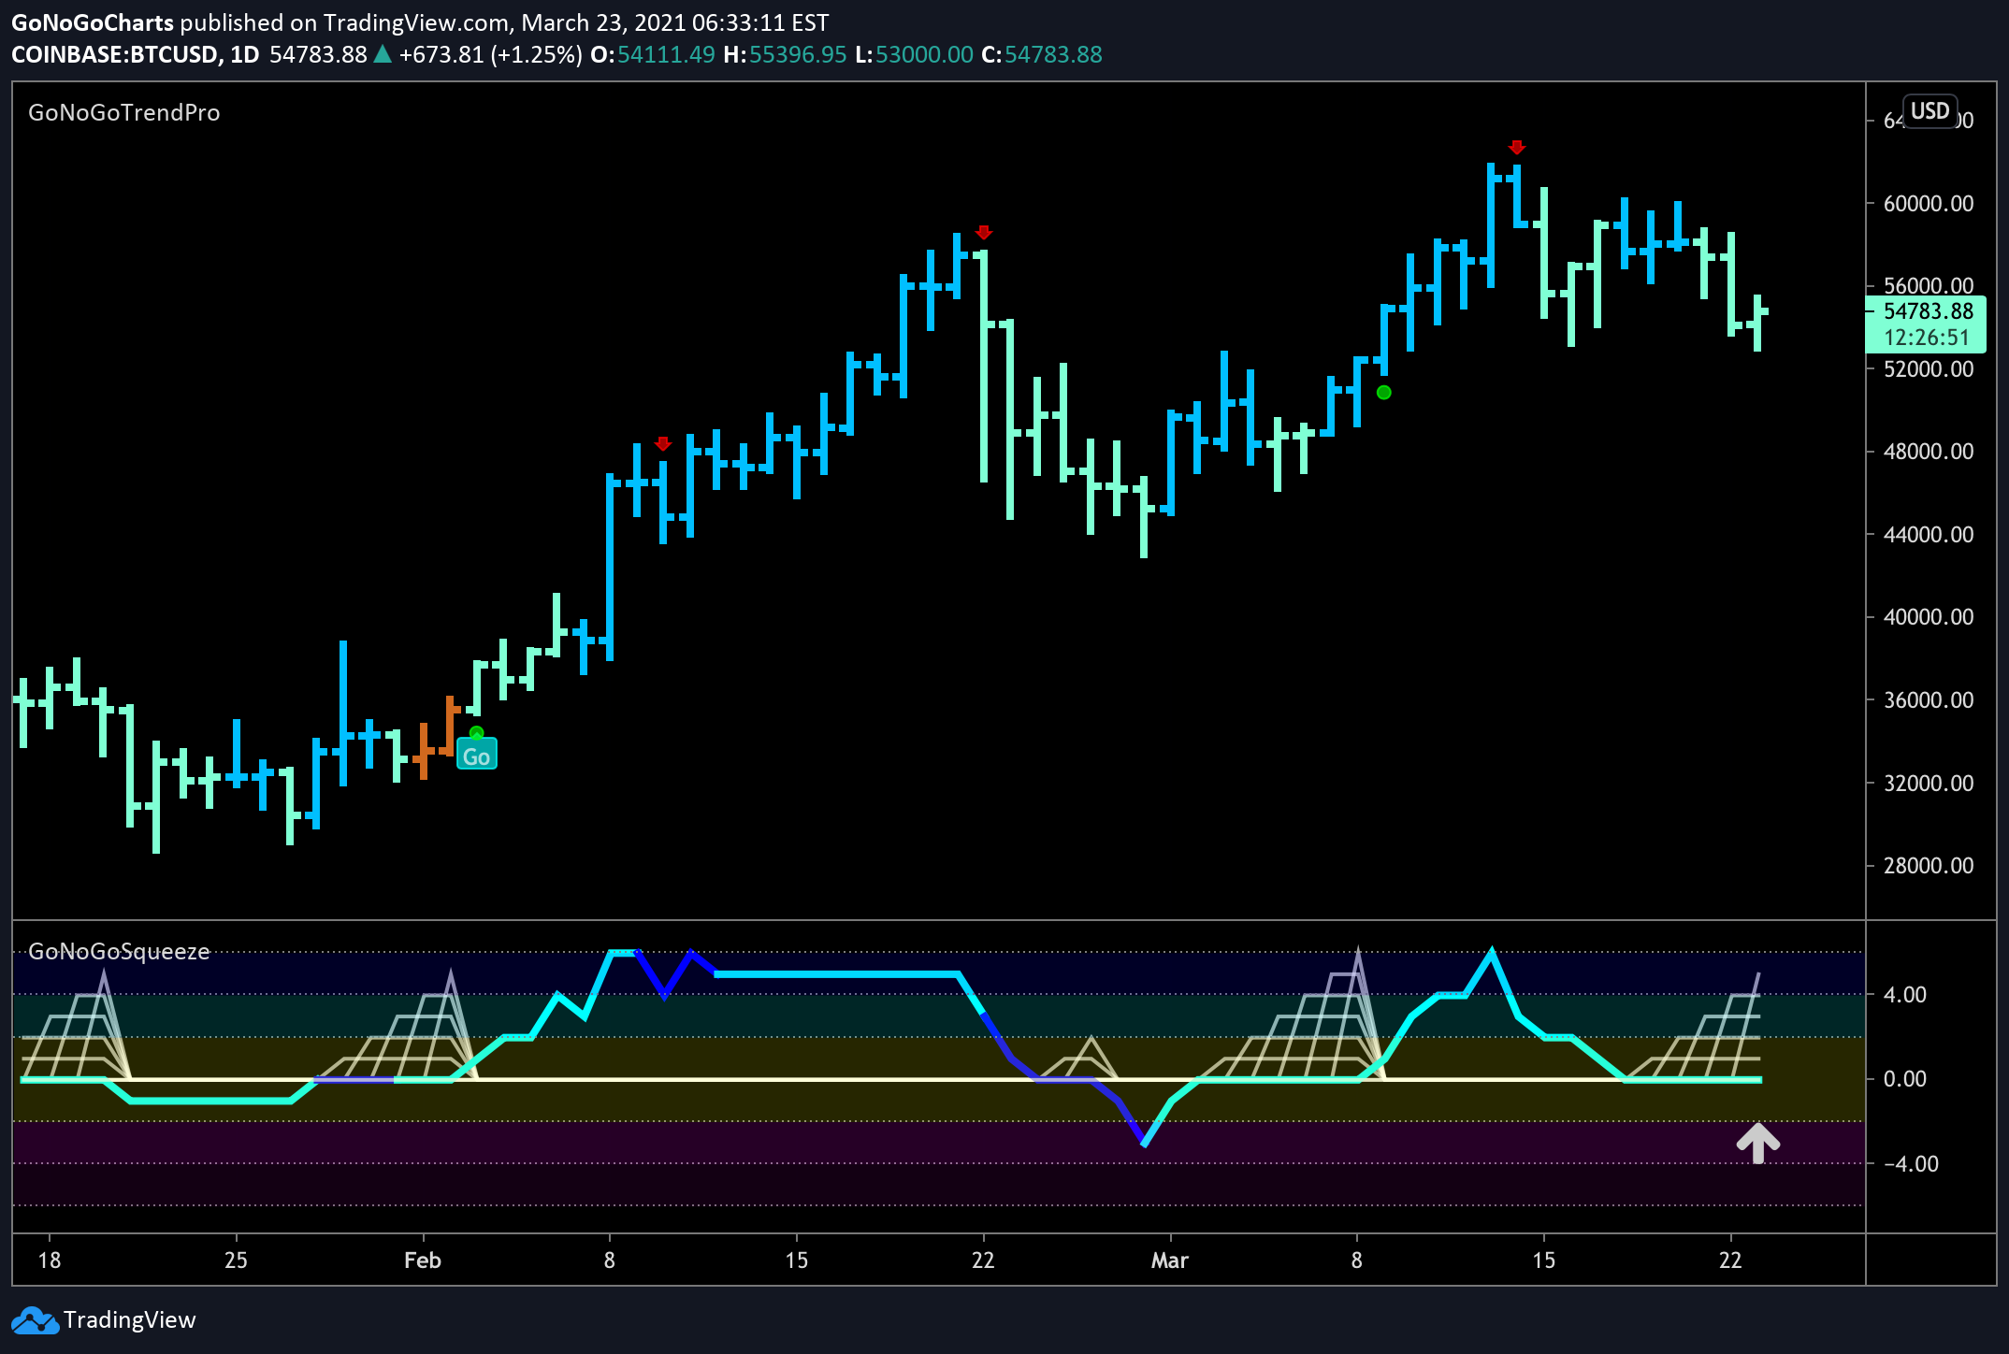Select the GoNoGoSqueeze indicator label
Viewport: 2009px width, 1354px height.
click(119, 952)
